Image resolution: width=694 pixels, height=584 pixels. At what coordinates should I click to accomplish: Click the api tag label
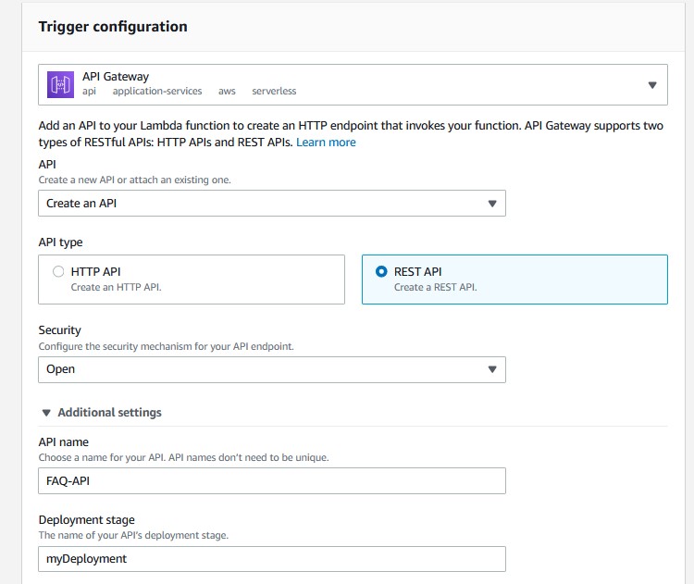coord(89,92)
